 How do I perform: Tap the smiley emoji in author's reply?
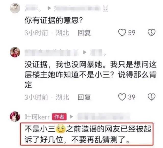click(x=61, y=128)
